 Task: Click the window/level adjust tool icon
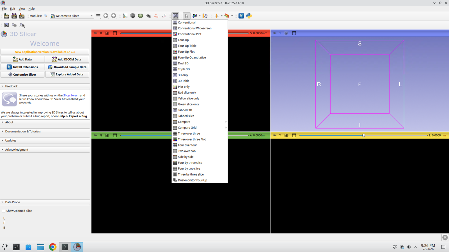pyautogui.click(x=195, y=16)
